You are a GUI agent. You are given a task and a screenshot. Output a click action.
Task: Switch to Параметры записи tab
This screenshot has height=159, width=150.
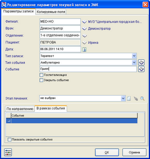coord(18,11)
